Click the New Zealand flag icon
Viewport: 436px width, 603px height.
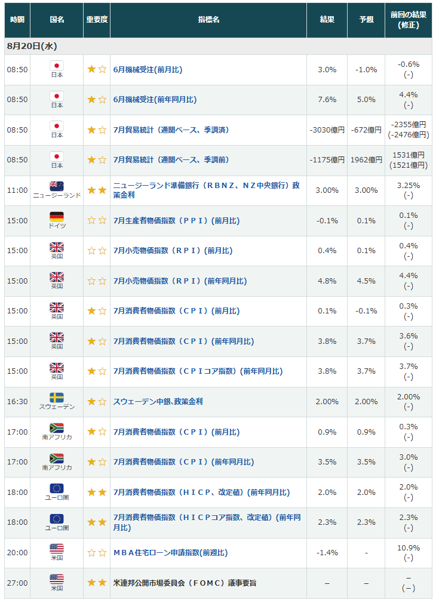tap(57, 186)
